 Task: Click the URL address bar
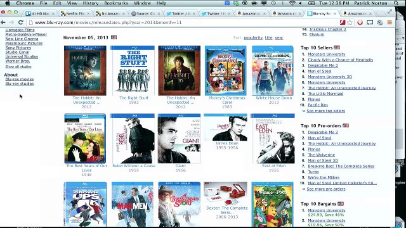point(181,23)
